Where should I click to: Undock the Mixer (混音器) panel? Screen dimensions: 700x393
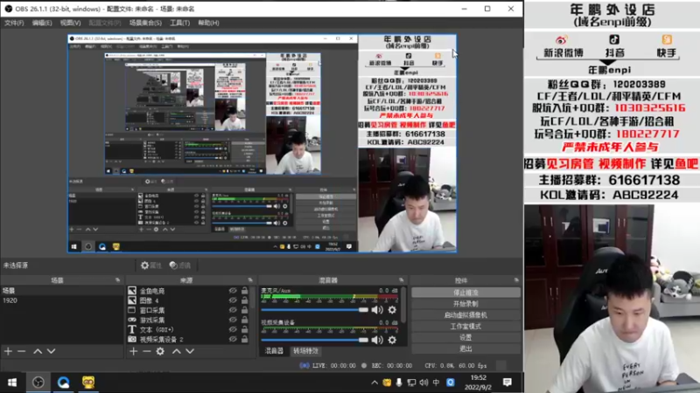[x=402, y=280]
